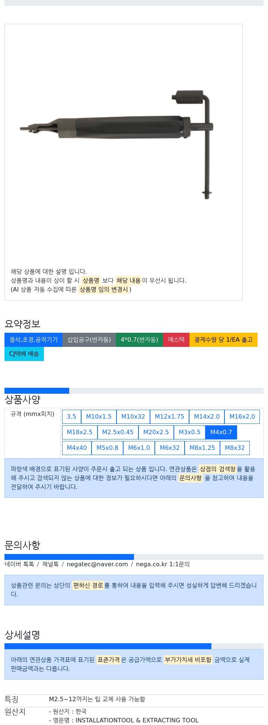Select the M4x40 size
The width and height of the screenshot is (268, 725).
(x=77, y=448)
